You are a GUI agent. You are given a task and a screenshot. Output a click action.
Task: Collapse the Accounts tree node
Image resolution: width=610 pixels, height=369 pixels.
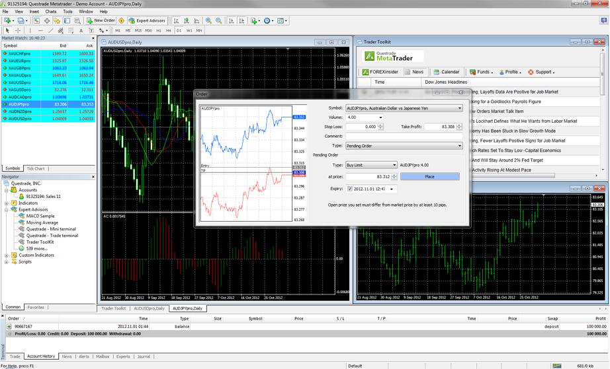coord(7,190)
